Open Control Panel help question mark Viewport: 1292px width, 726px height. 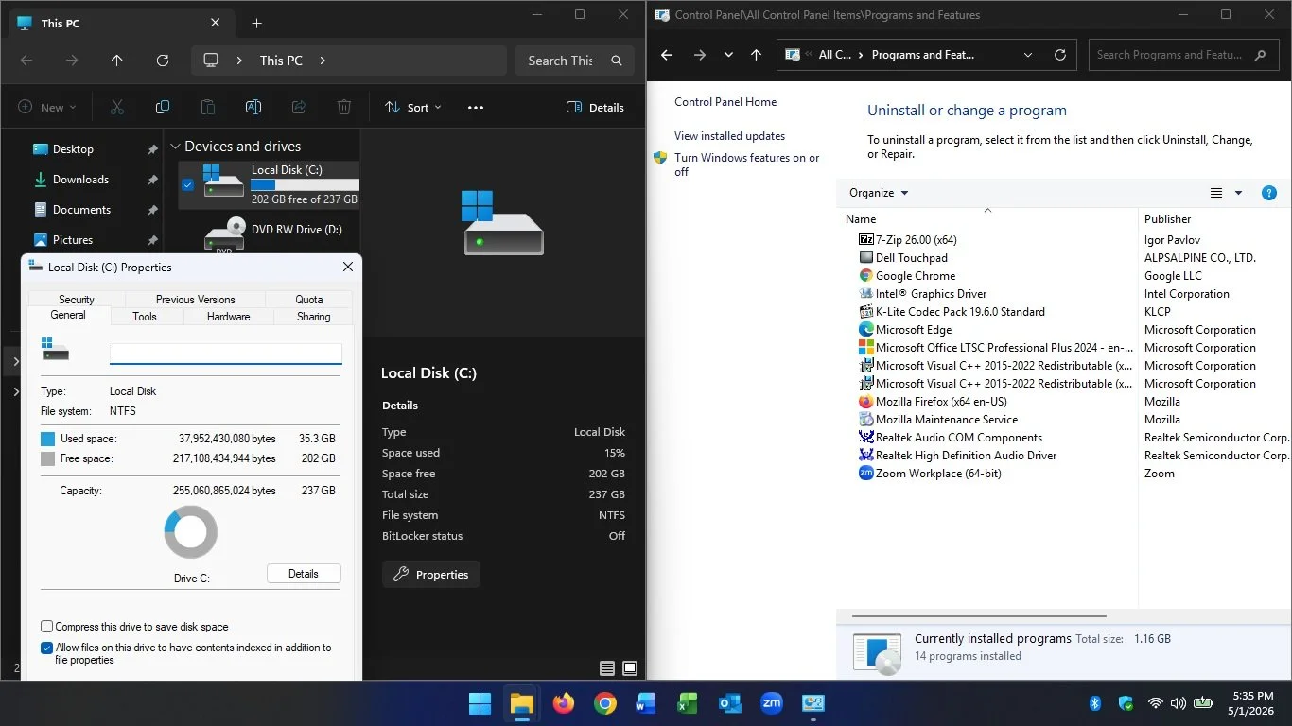[x=1269, y=193]
